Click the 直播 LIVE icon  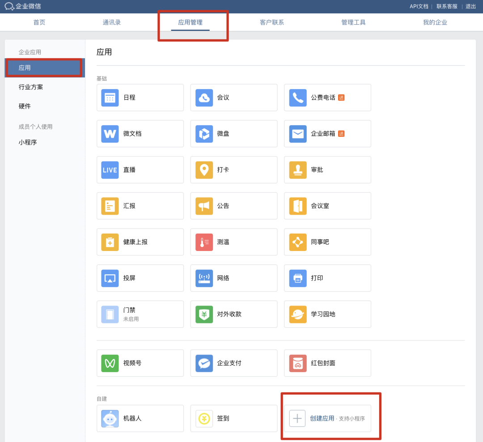110,170
